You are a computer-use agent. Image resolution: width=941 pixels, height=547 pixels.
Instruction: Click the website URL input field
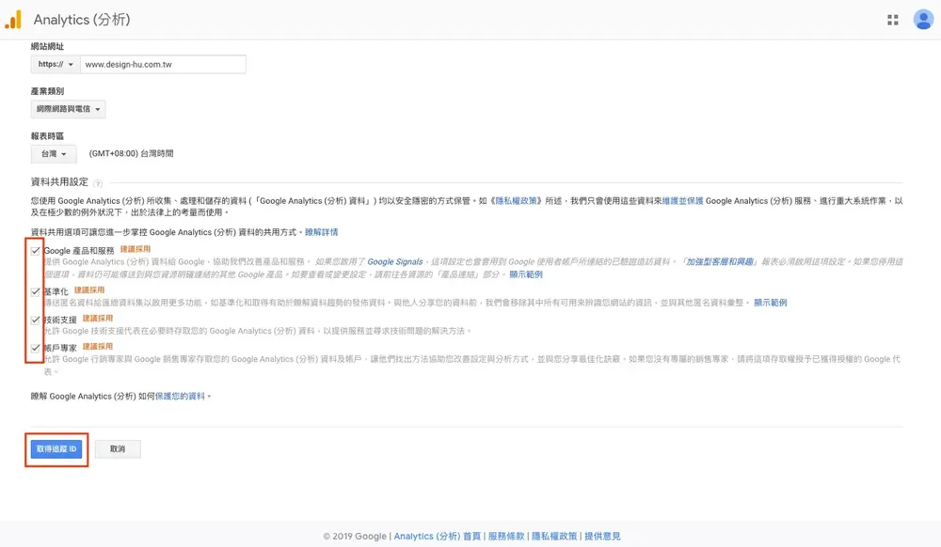click(x=163, y=64)
